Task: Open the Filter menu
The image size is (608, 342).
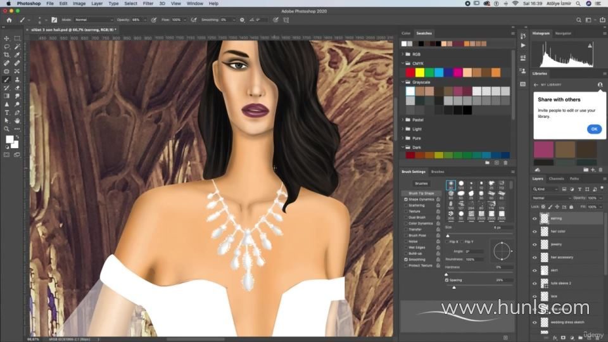Action: point(148,3)
